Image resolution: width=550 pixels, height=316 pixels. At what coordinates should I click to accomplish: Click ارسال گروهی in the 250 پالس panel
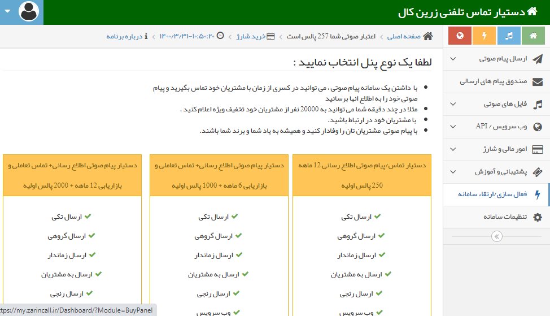click(x=356, y=236)
